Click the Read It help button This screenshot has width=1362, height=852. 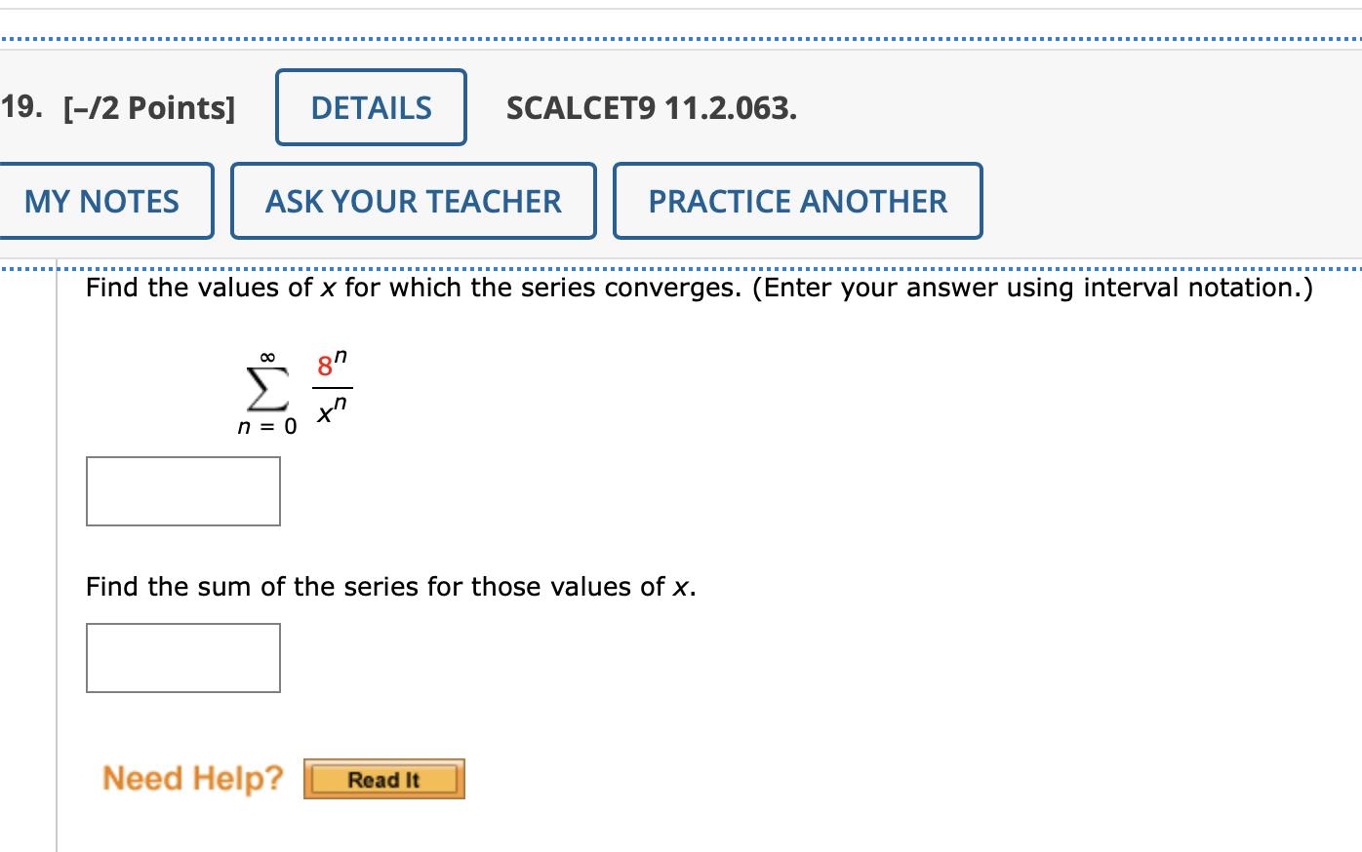pos(382,779)
